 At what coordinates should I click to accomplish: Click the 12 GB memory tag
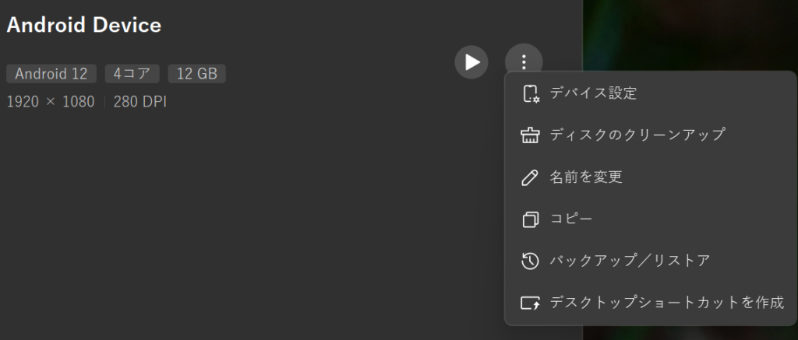tap(196, 74)
